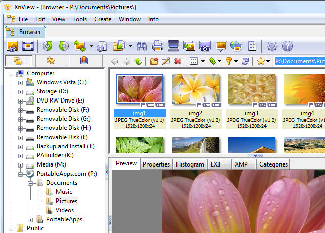The image size is (325, 233).
Task: Open Options with the gear icon
Action: click(x=272, y=46)
